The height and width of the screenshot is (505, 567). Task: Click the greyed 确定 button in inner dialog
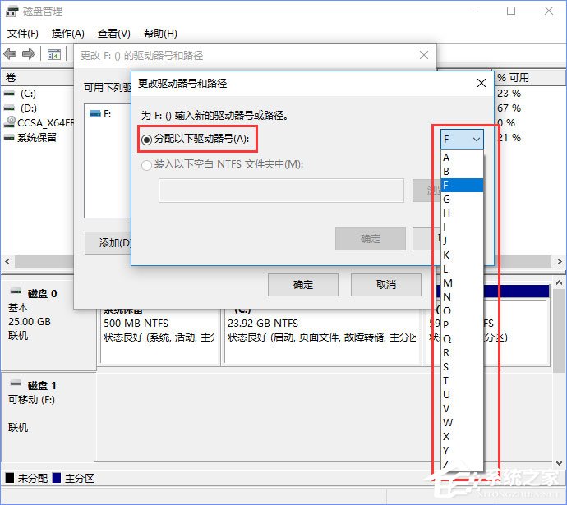[371, 239]
